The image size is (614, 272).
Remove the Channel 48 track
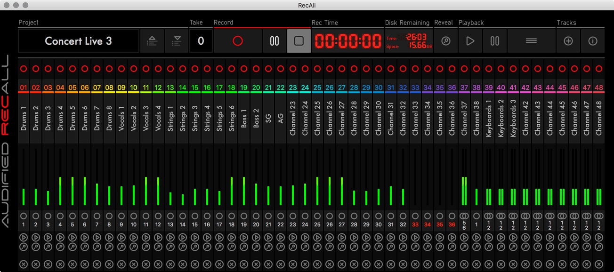pyautogui.click(x=598, y=264)
